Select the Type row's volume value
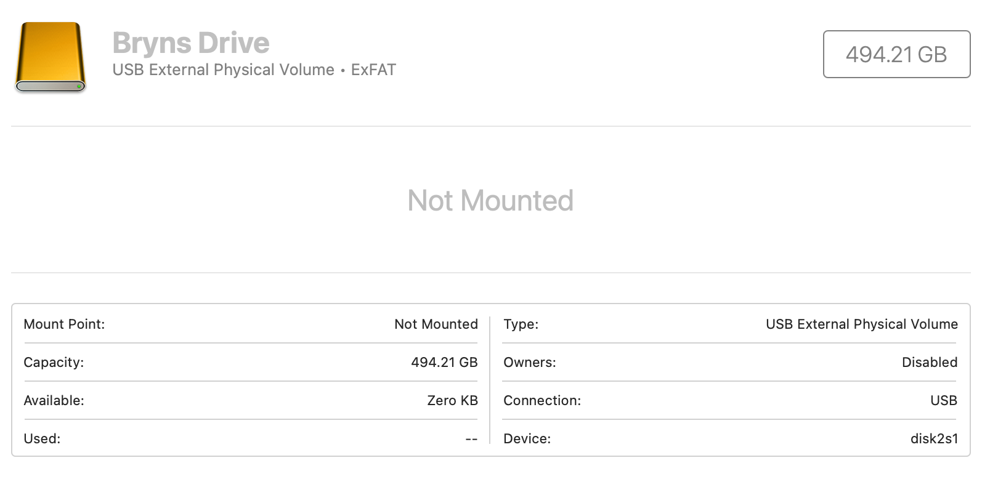Image resolution: width=998 pixels, height=479 pixels. [861, 324]
